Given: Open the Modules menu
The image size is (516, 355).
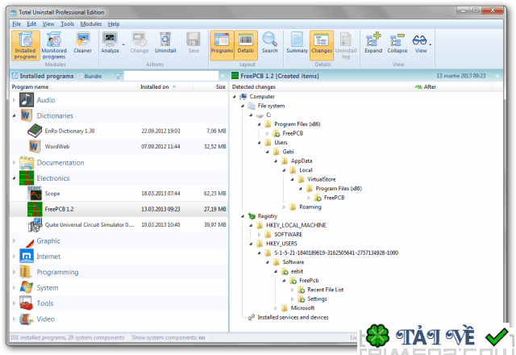Looking at the screenshot, I should [x=91, y=23].
